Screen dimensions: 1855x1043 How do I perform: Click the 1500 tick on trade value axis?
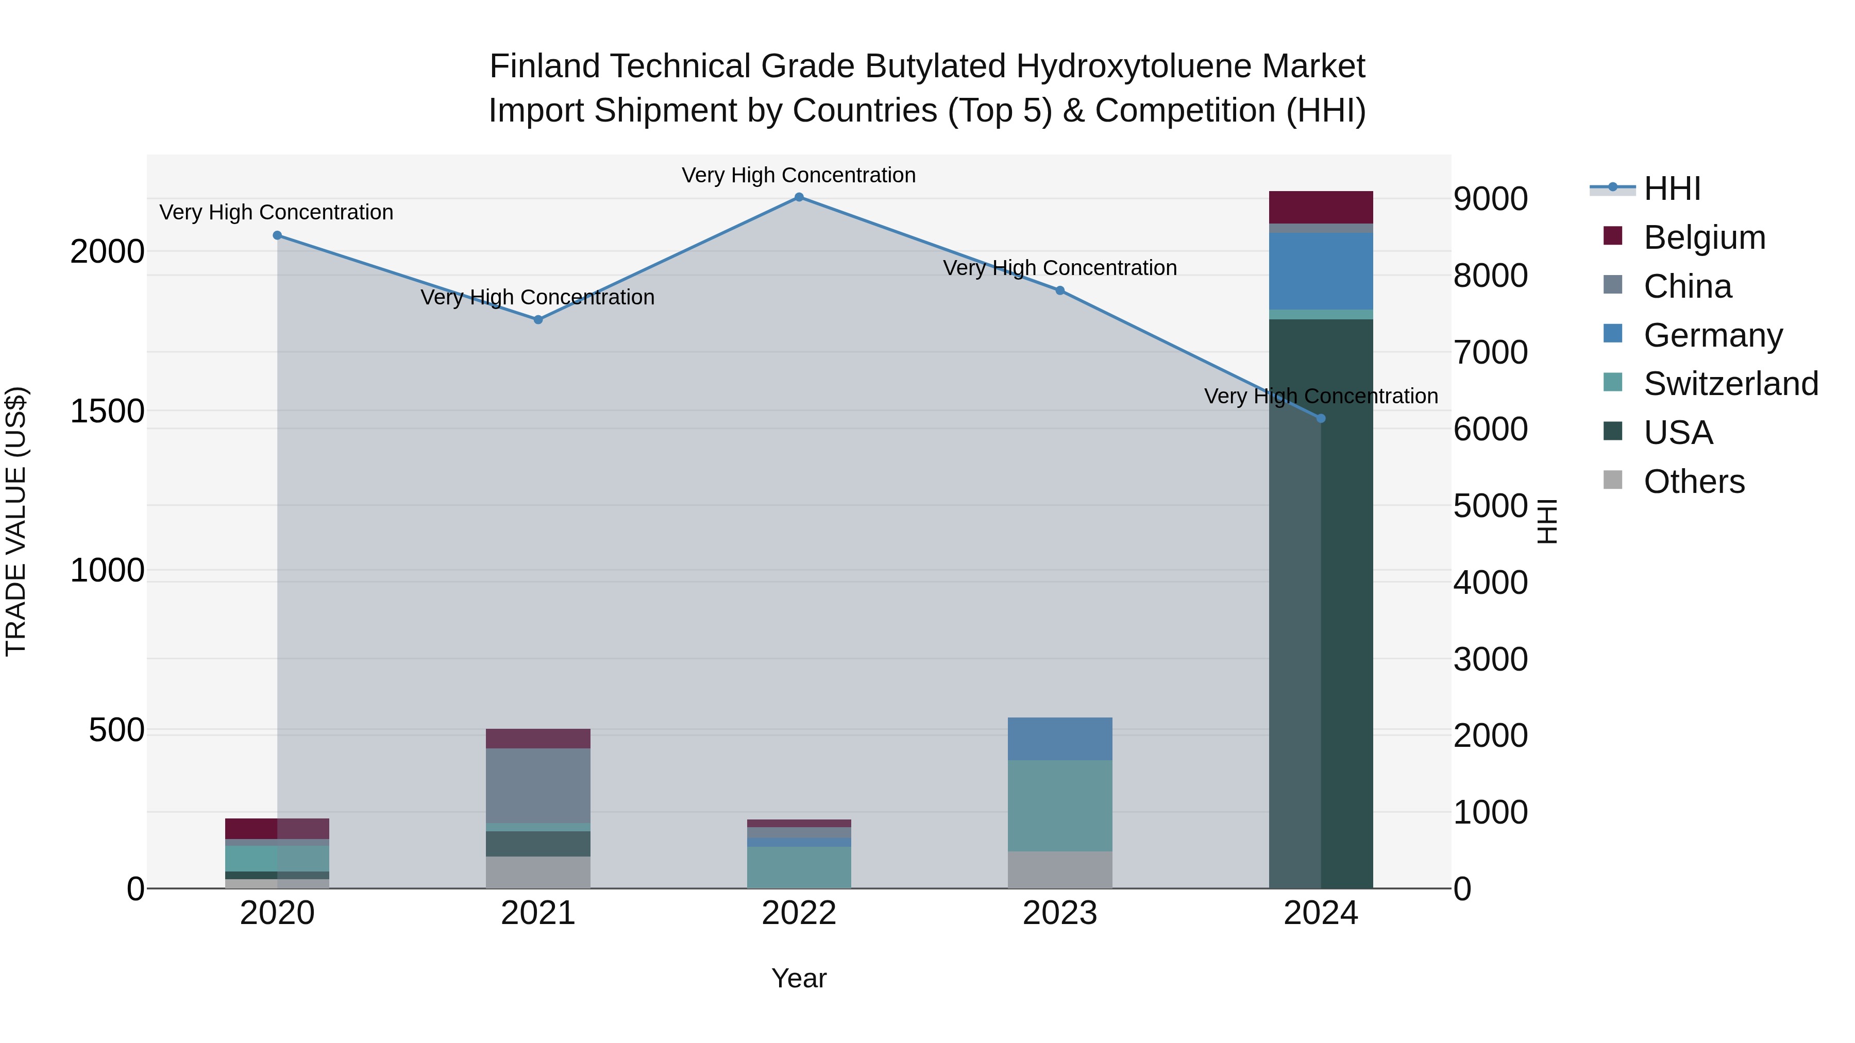click(x=107, y=411)
